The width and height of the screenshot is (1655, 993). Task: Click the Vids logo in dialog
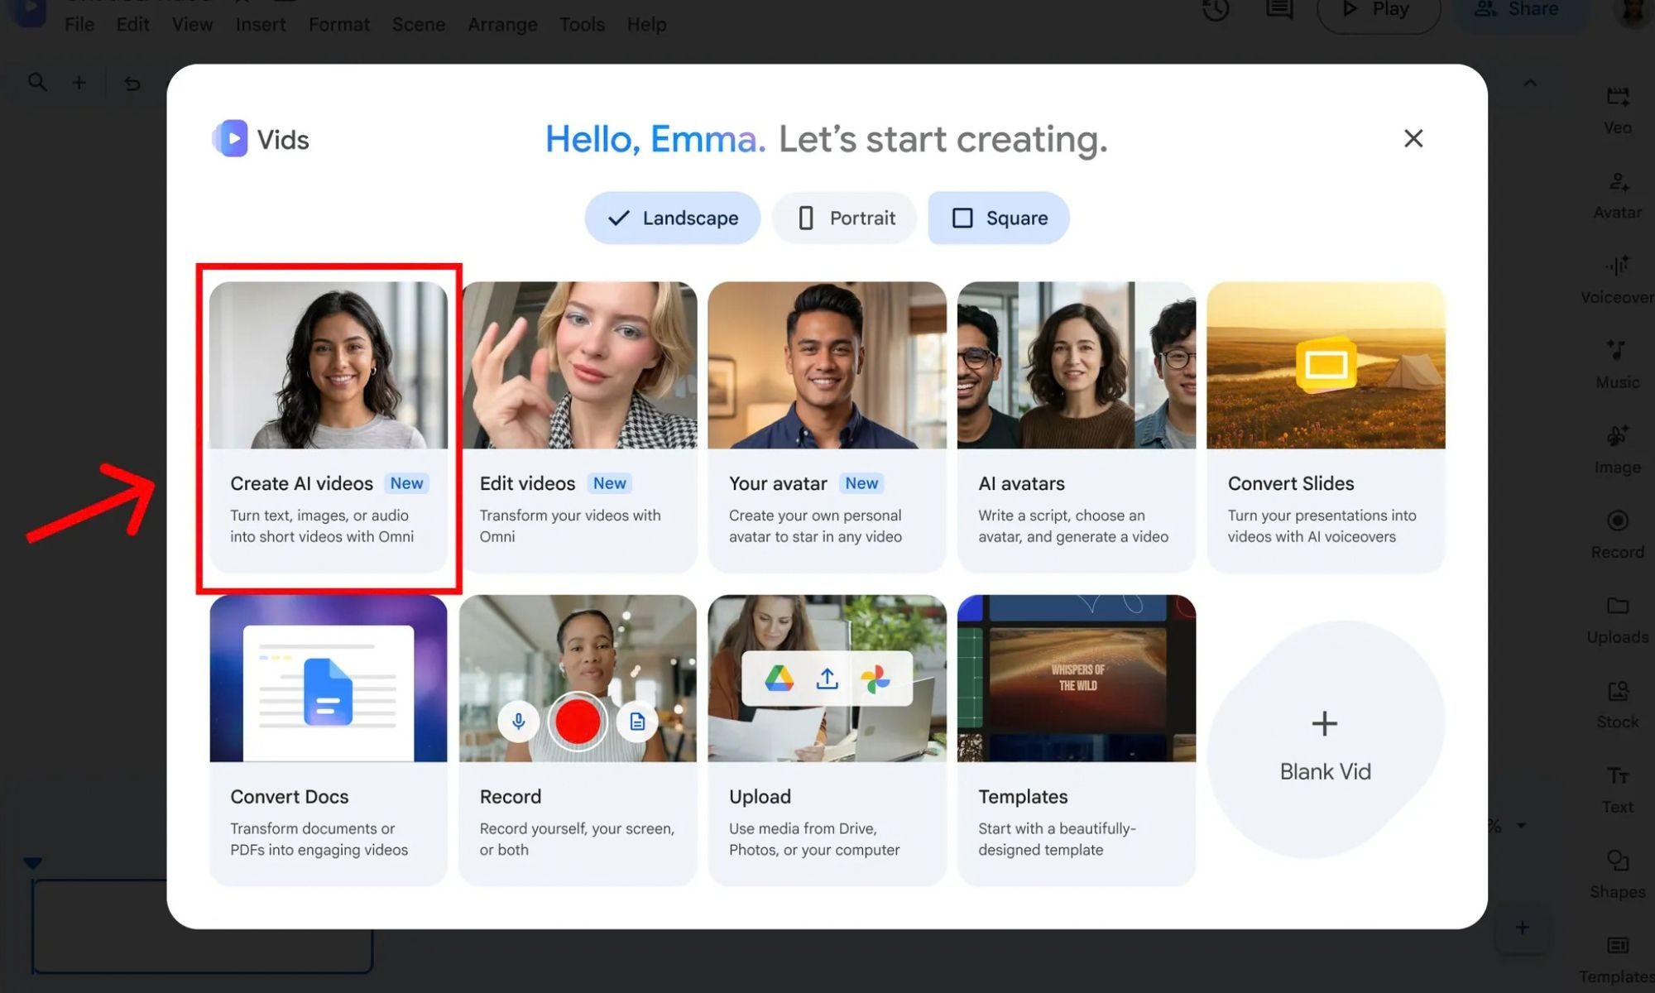click(261, 139)
